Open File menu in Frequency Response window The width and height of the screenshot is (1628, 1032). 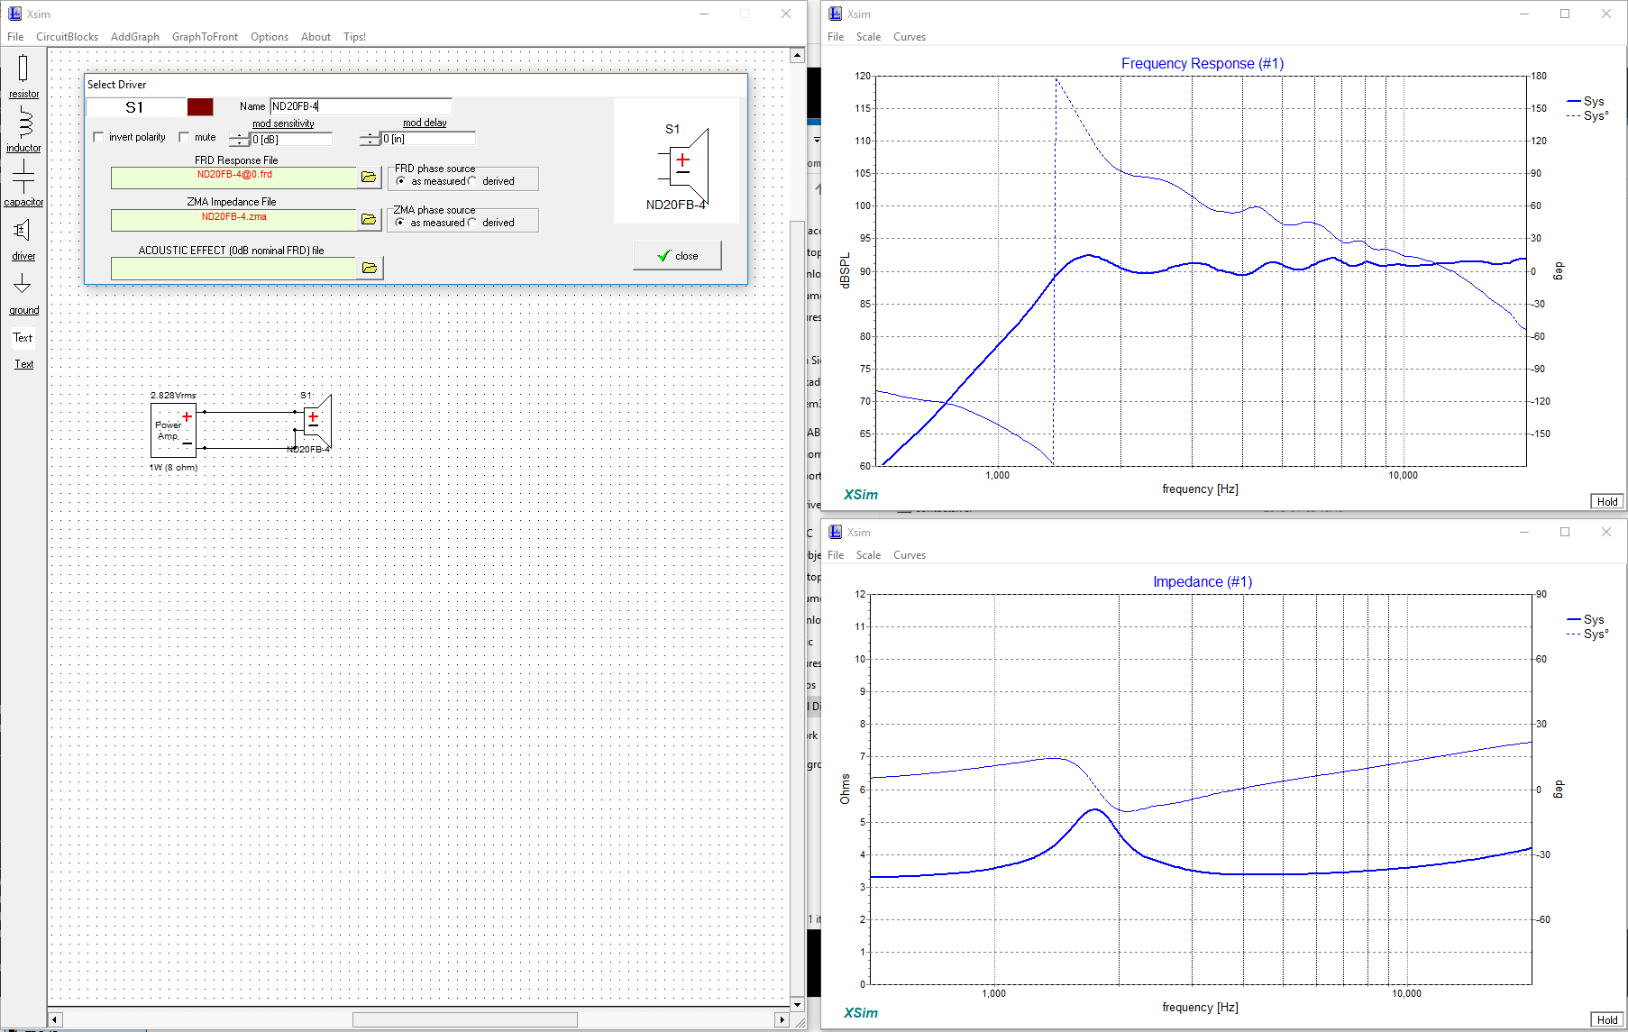(x=836, y=37)
